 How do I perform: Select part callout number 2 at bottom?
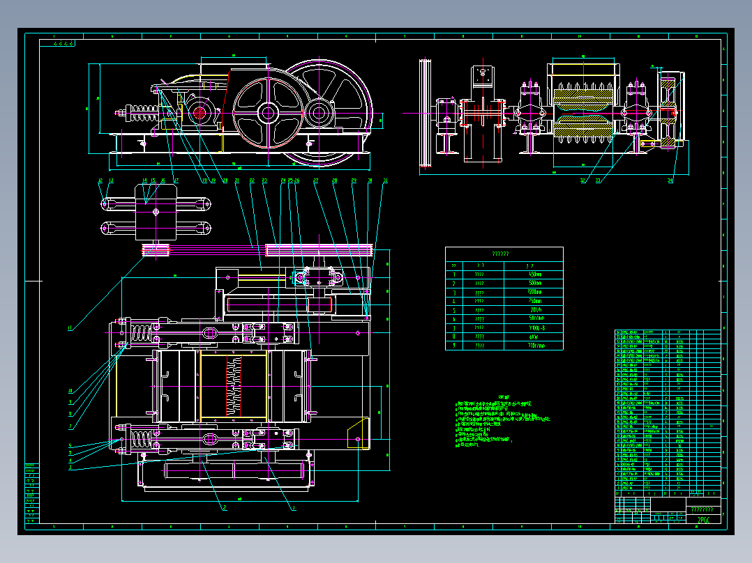pyautogui.click(x=225, y=508)
